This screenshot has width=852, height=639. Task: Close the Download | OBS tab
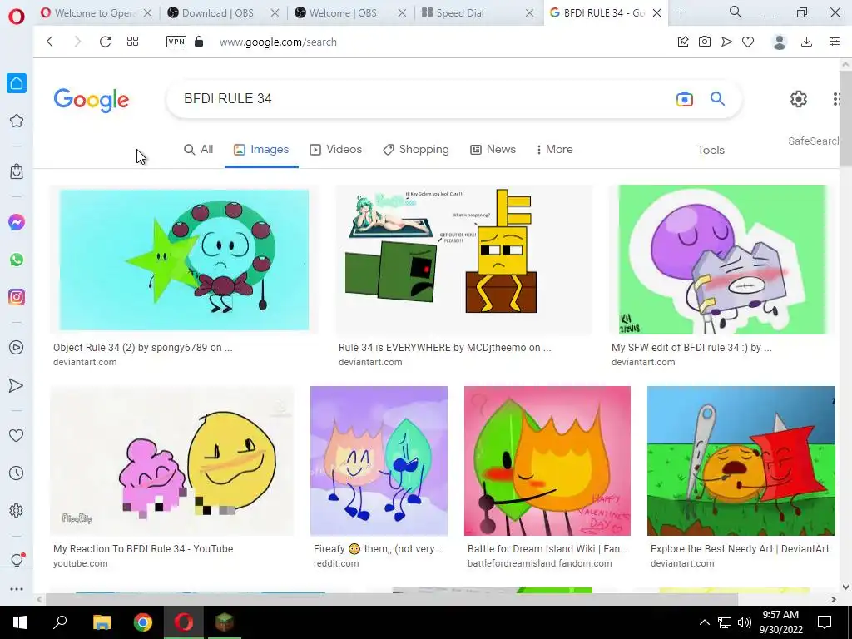point(275,13)
